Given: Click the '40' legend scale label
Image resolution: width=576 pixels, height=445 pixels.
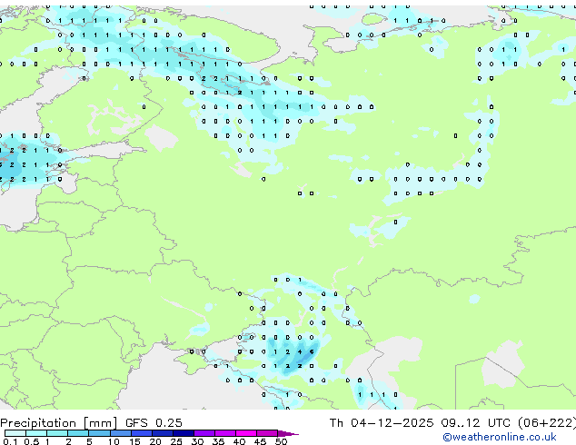Looking at the screenshot, I should point(239,441).
